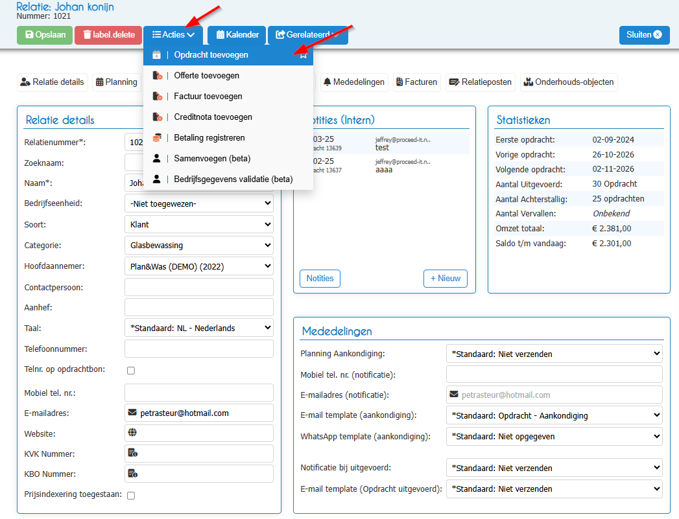The width and height of the screenshot is (679, 519).
Task: Click the green Opslaan button
Action: pos(45,35)
